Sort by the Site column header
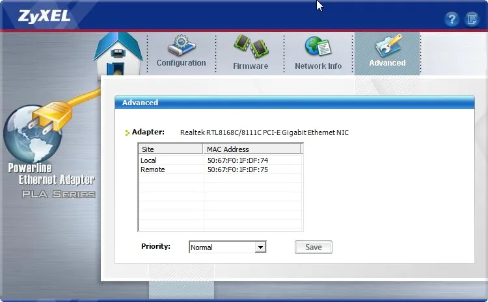The height and width of the screenshot is (302, 488). 170,149
